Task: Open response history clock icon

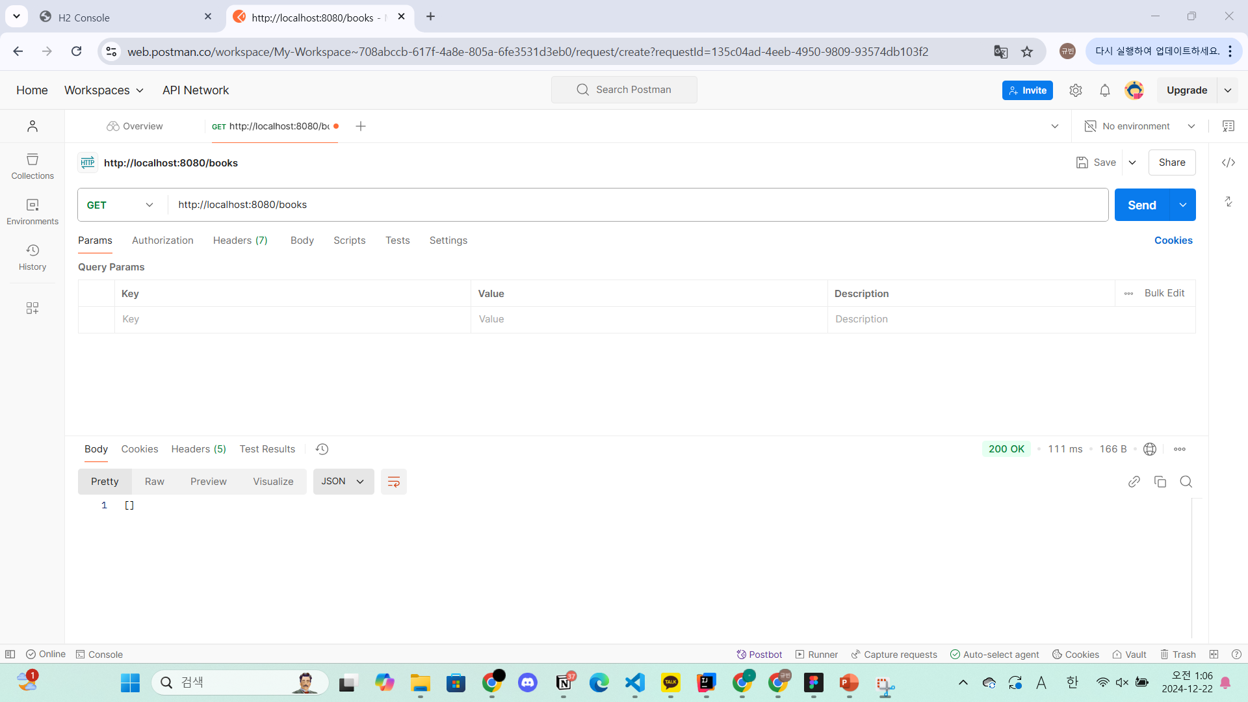Action: (x=322, y=449)
